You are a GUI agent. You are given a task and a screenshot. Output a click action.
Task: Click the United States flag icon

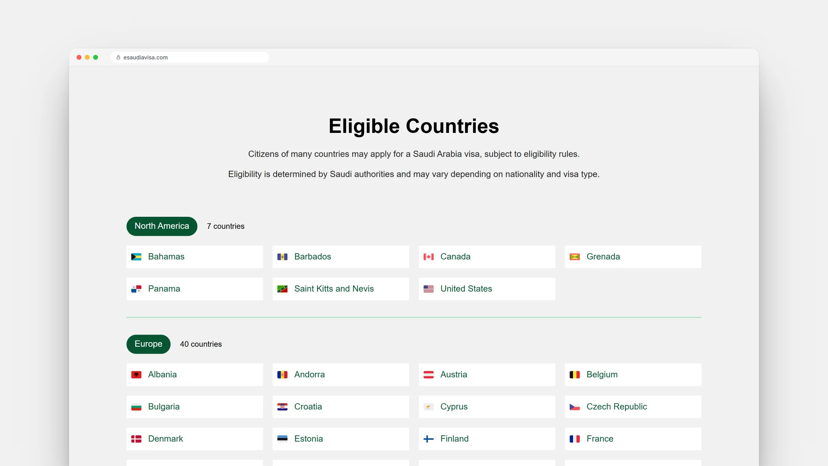pos(428,289)
